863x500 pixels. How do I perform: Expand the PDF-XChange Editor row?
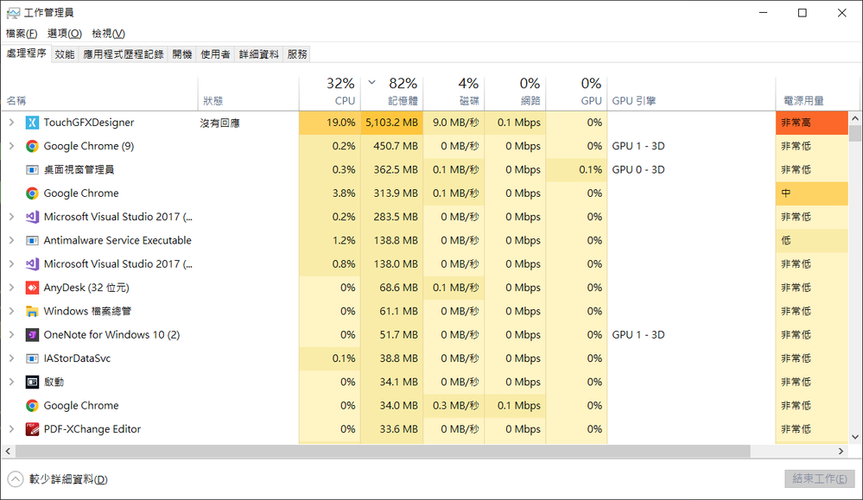[11, 429]
